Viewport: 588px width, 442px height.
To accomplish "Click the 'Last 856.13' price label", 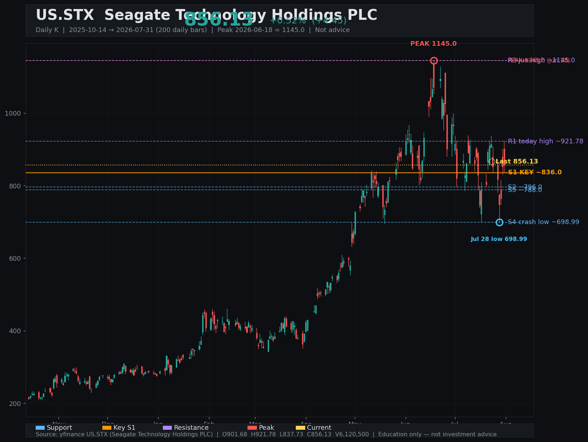I will 517,161.
